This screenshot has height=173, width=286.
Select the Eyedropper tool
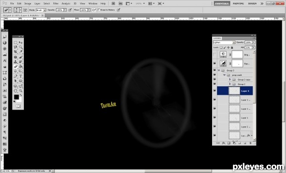[20, 52]
